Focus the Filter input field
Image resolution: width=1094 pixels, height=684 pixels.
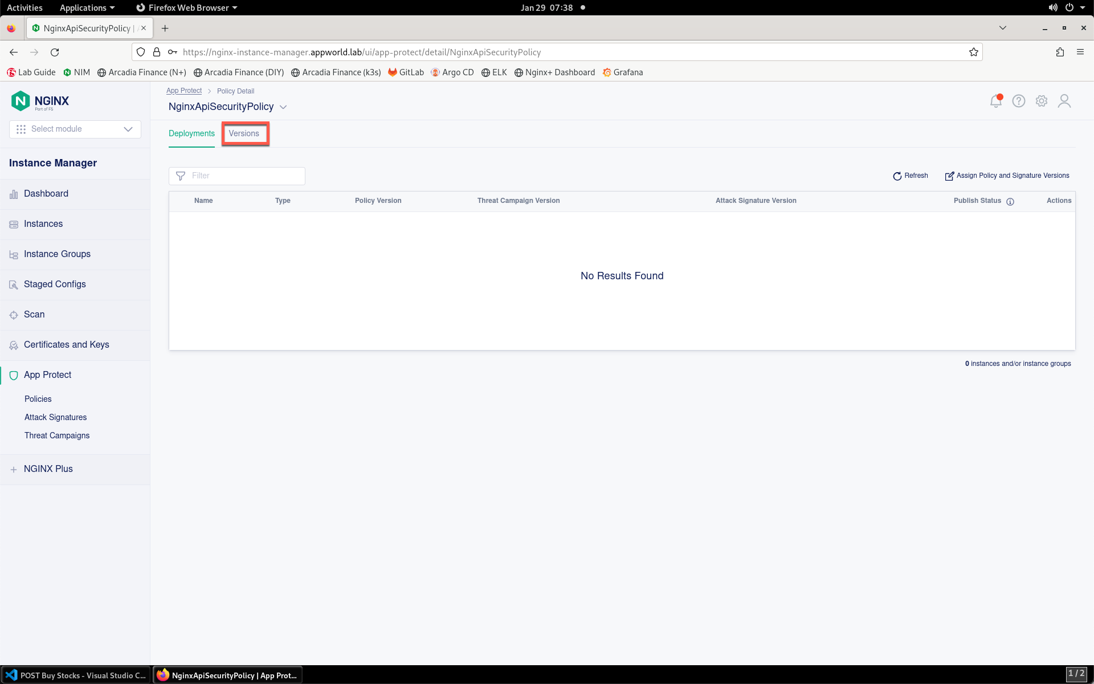(x=237, y=176)
